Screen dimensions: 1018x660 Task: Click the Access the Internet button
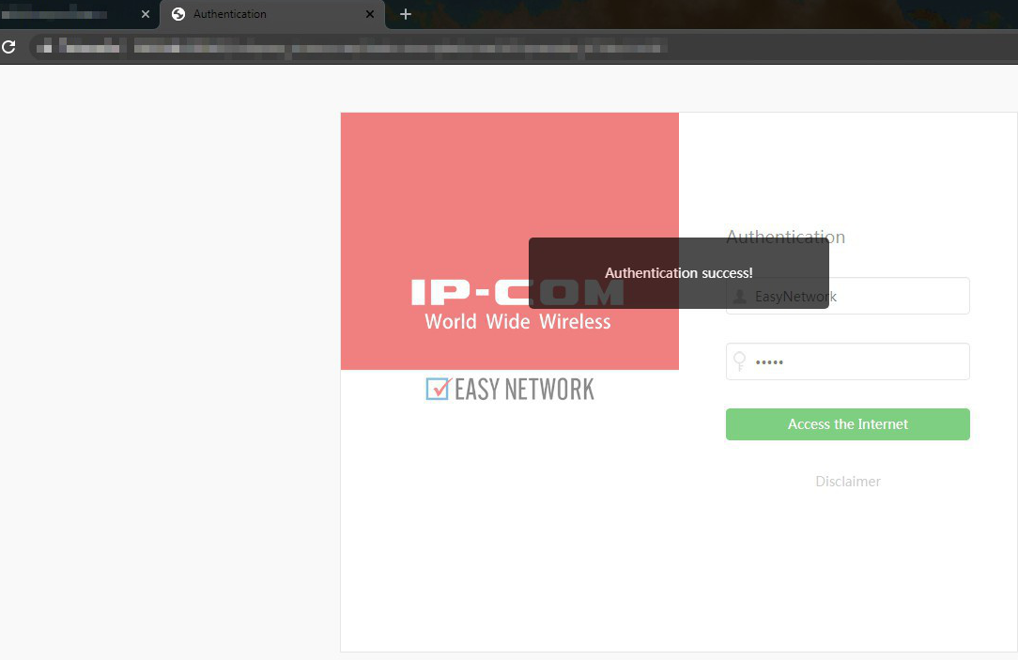point(847,424)
